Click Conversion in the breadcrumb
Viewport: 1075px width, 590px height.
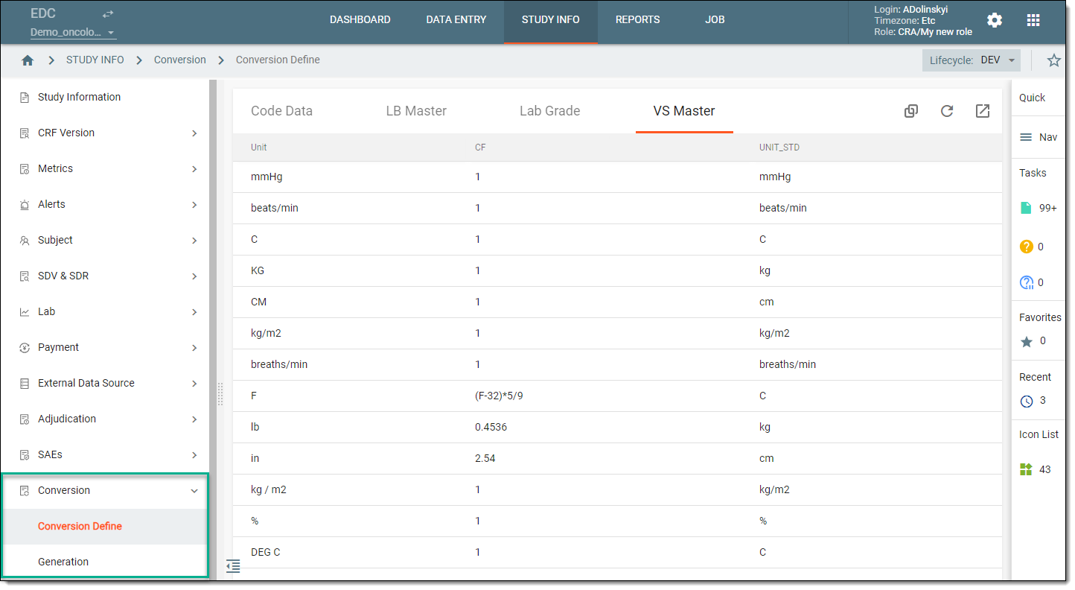coord(180,60)
